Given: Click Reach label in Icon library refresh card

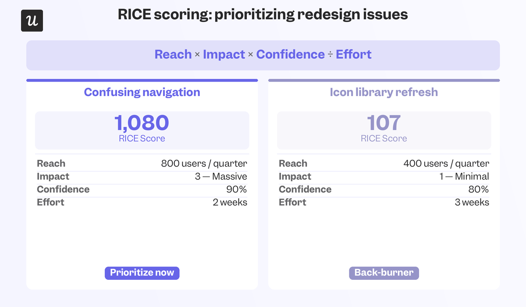Looking at the screenshot, I should click(x=293, y=164).
